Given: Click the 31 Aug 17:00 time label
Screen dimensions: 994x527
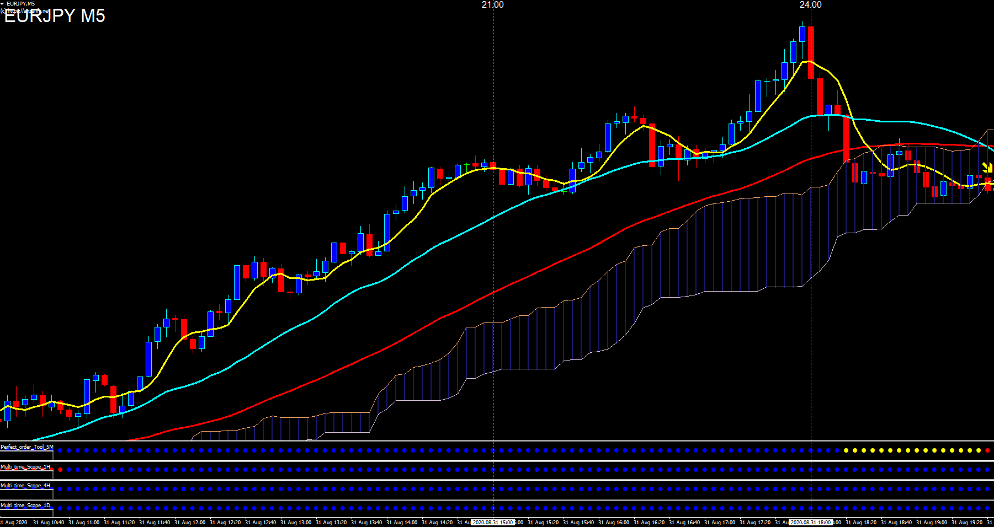Looking at the screenshot, I should click(x=720, y=523).
